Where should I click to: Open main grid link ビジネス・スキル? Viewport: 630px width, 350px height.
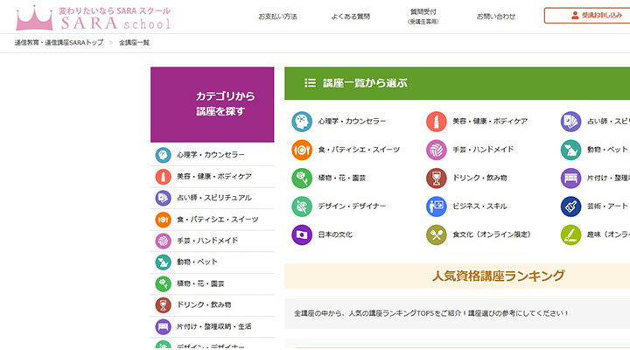[x=479, y=206]
